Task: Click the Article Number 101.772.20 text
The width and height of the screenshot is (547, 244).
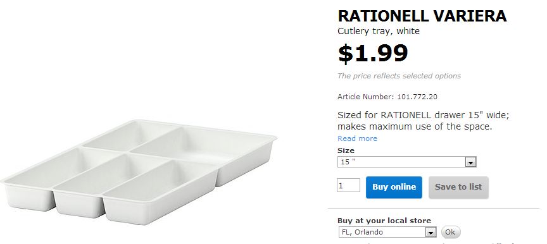Action: [387, 97]
